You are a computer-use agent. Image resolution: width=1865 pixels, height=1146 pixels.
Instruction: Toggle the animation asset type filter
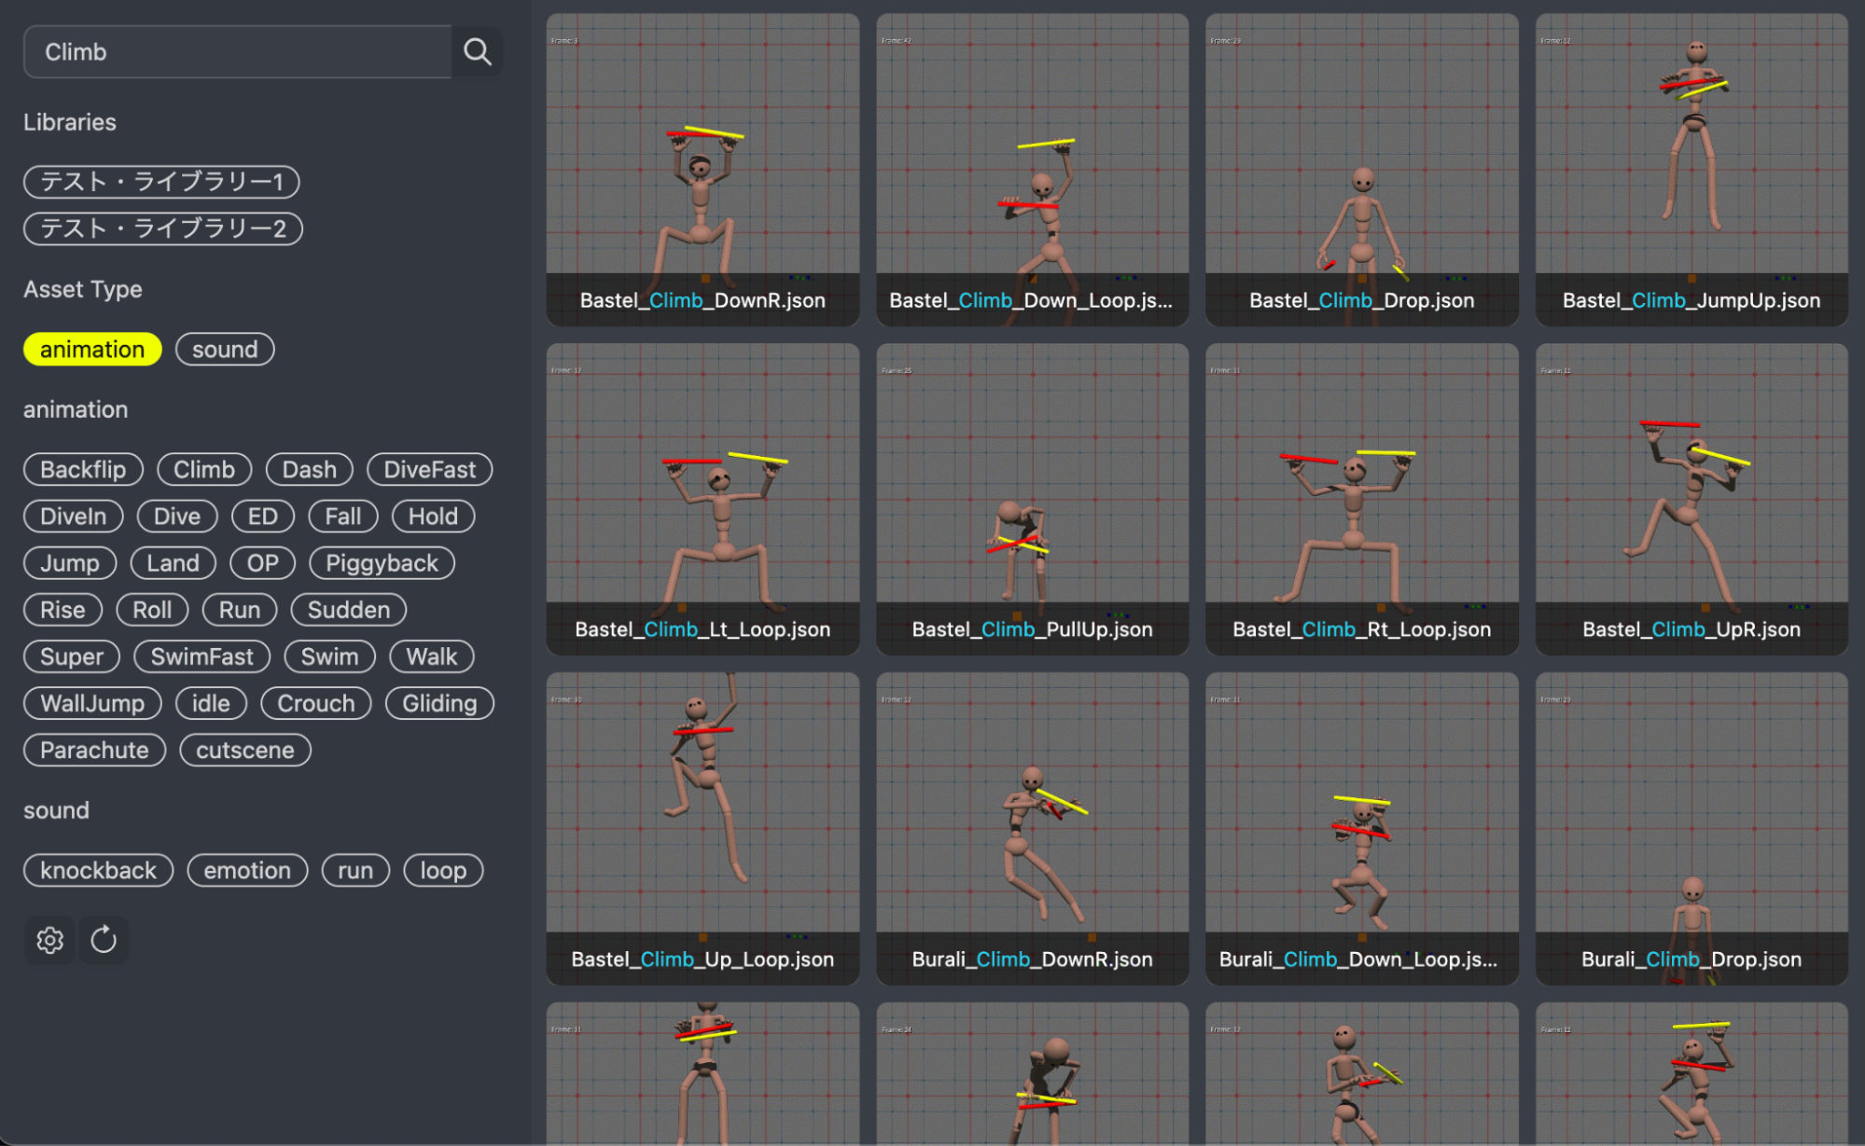92,350
